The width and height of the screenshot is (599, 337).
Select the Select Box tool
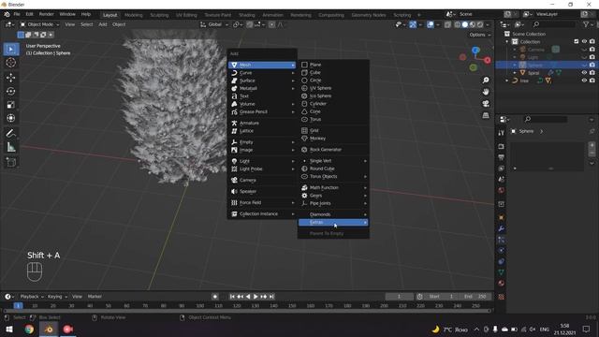click(10, 50)
